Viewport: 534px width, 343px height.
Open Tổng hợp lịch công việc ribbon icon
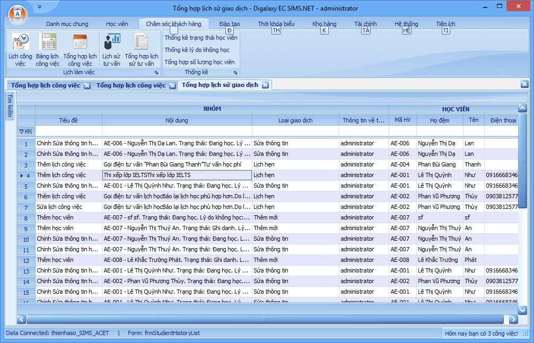click(80, 50)
